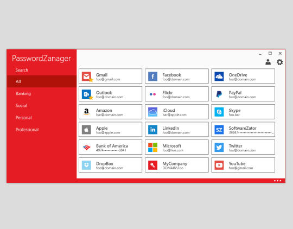Click the Twitter bird icon
The image size is (293, 229).
[x=219, y=147]
